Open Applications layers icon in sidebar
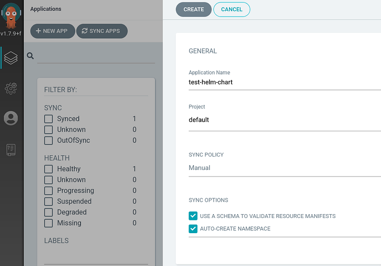This screenshot has width=381, height=266. [x=11, y=58]
